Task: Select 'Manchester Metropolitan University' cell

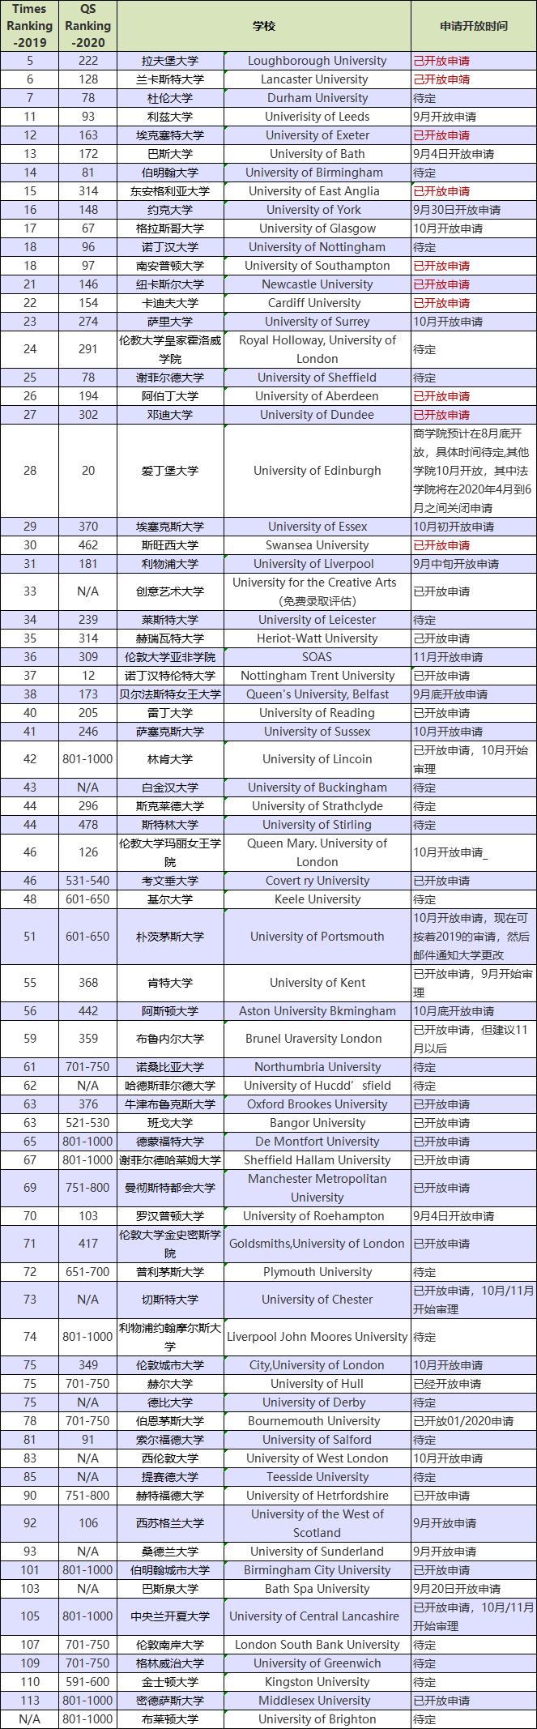Action: [318, 1188]
